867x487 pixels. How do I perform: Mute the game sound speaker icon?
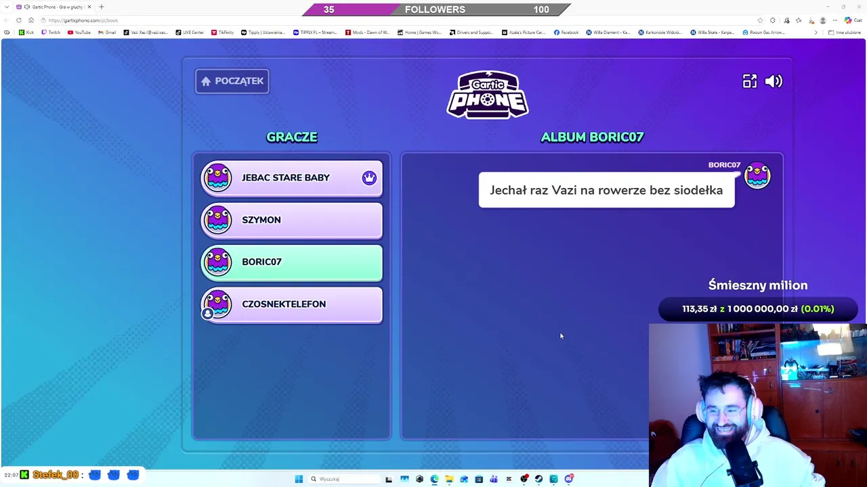(774, 81)
